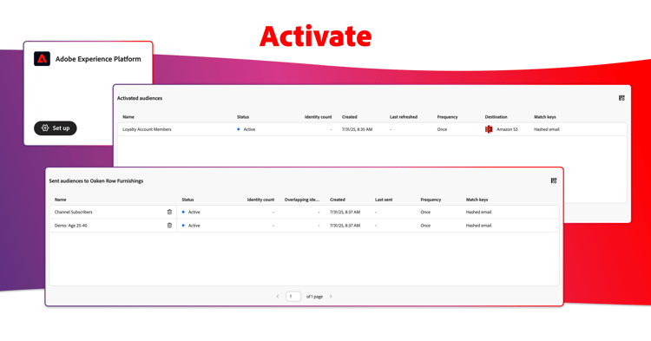Viewport: 651px width, 341px height.
Task: Open column settings in Activated audiences panel
Action: coord(621,98)
